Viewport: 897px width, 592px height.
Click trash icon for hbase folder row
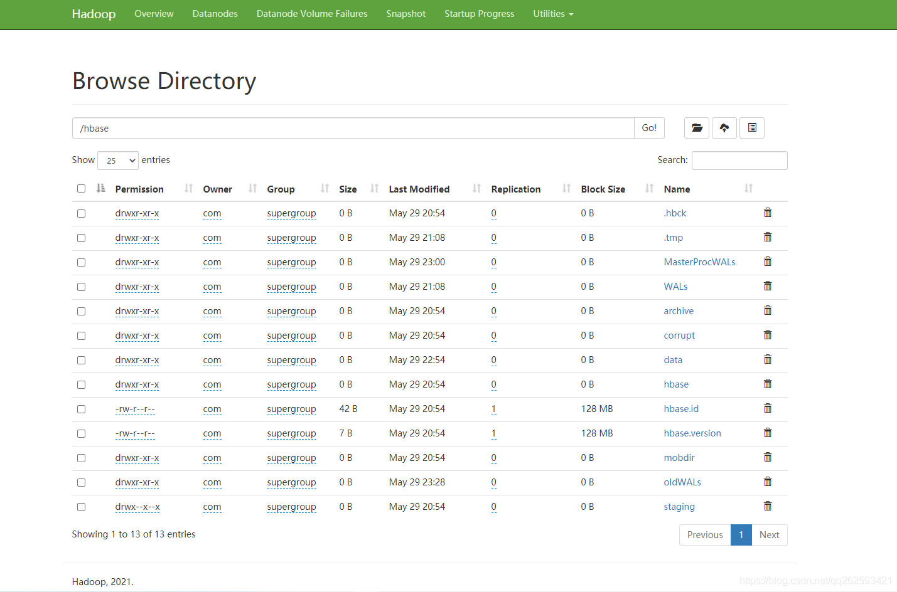(767, 384)
